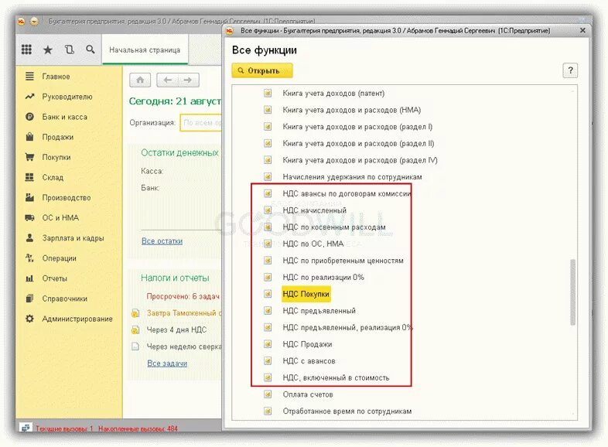Open the sections grid menu icon
608x447 pixels.
pyautogui.click(x=26, y=49)
